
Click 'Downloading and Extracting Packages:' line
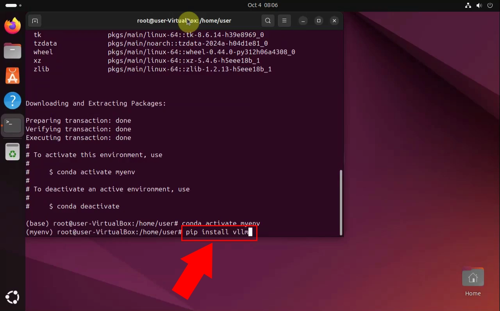(96, 104)
